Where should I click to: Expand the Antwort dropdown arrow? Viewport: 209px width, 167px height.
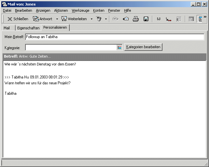click(x=57, y=19)
